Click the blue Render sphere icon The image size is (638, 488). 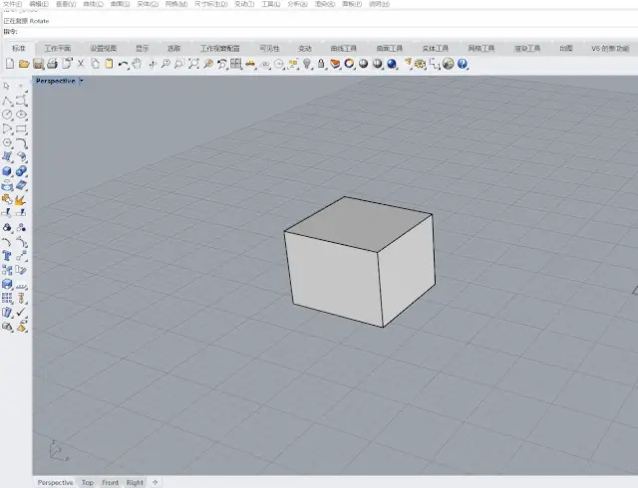392,64
